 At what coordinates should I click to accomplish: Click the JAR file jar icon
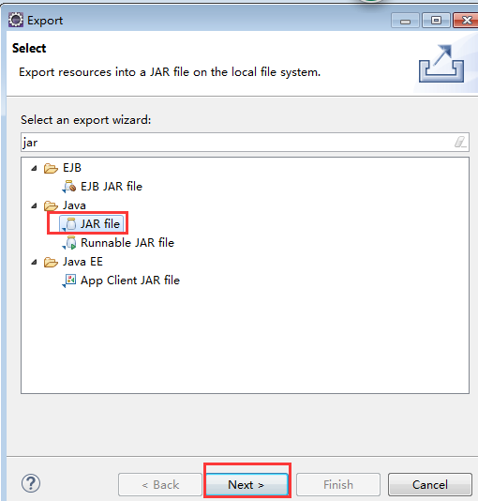tap(69, 224)
